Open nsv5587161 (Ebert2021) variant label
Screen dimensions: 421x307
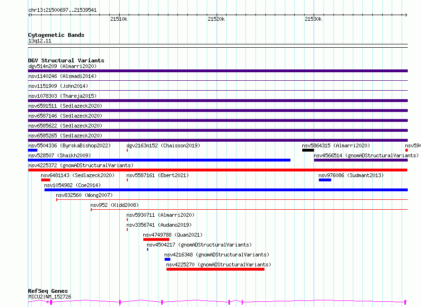coord(158,175)
